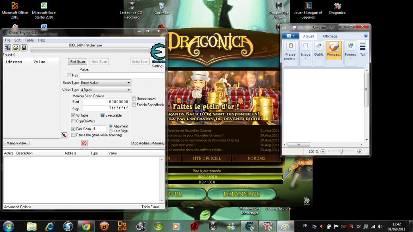
Task: Click SITE OFFICIEL in Dragonica launcher
Action: click(x=206, y=158)
